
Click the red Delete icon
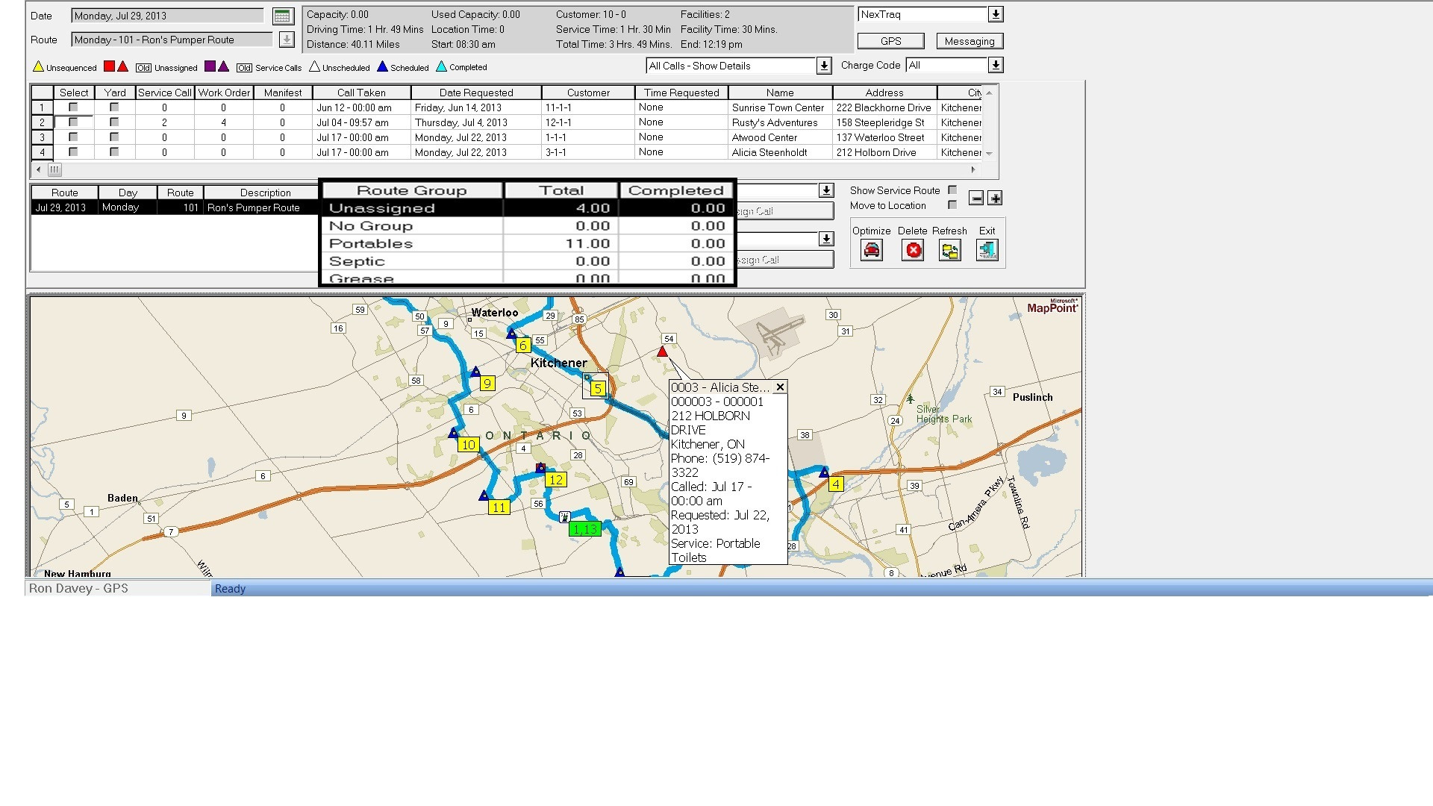click(x=913, y=250)
